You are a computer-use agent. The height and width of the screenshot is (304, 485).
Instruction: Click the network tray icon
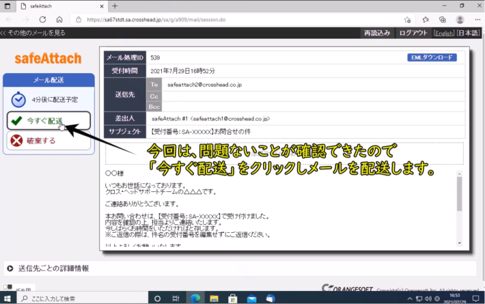pyautogui.click(x=419, y=299)
